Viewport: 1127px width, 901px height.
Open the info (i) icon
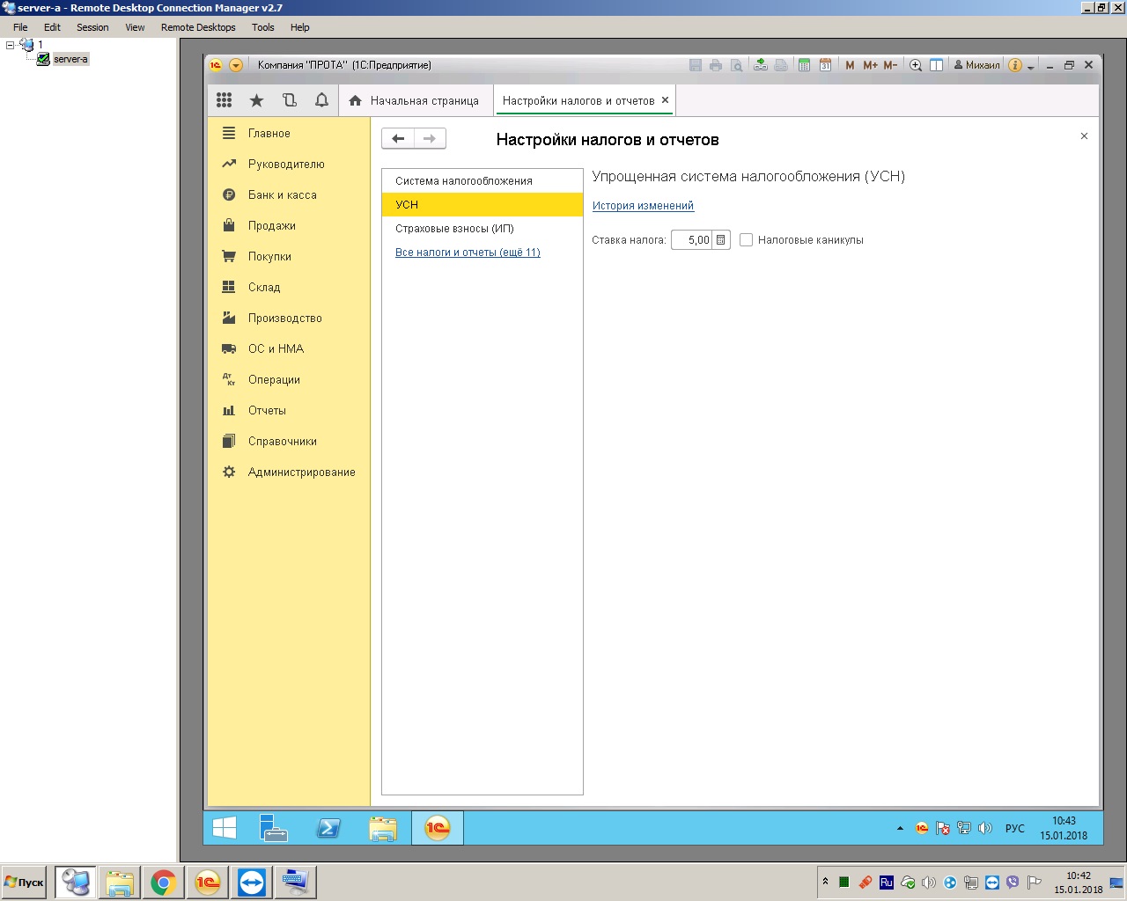pyautogui.click(x=1015, y=65)
